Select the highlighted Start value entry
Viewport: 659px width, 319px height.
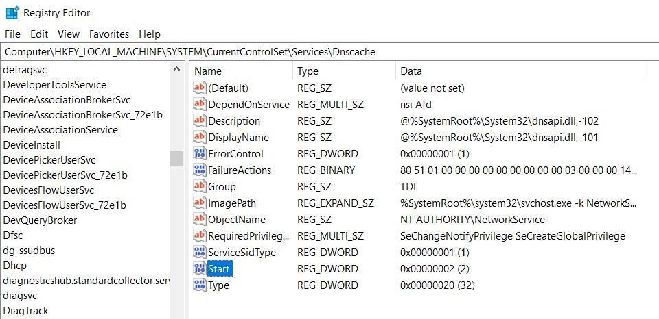click(x=219, y=269)
